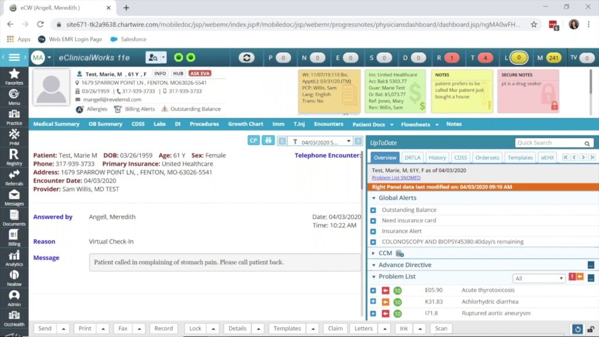Image resolution: width=599 pixels, height=337 pixels.
Task: Open Documents in the sidebar
Action: tap(14, 218)
